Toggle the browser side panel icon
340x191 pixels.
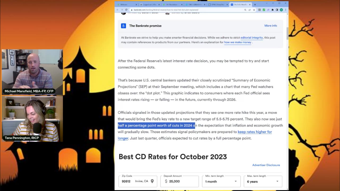(x=277, y=10)
